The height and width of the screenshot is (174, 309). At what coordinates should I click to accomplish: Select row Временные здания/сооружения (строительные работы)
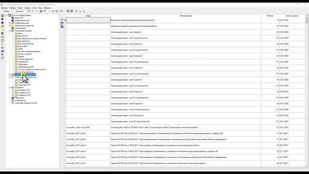[x=185, y=26]
